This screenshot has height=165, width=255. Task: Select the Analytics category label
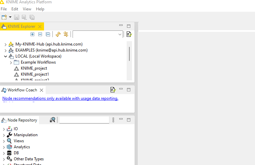coord(22,147)
